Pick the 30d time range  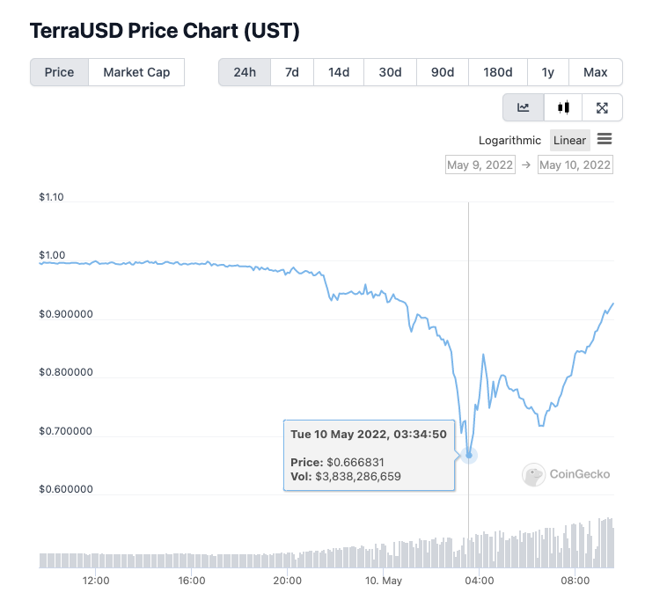tap(390, 72)
